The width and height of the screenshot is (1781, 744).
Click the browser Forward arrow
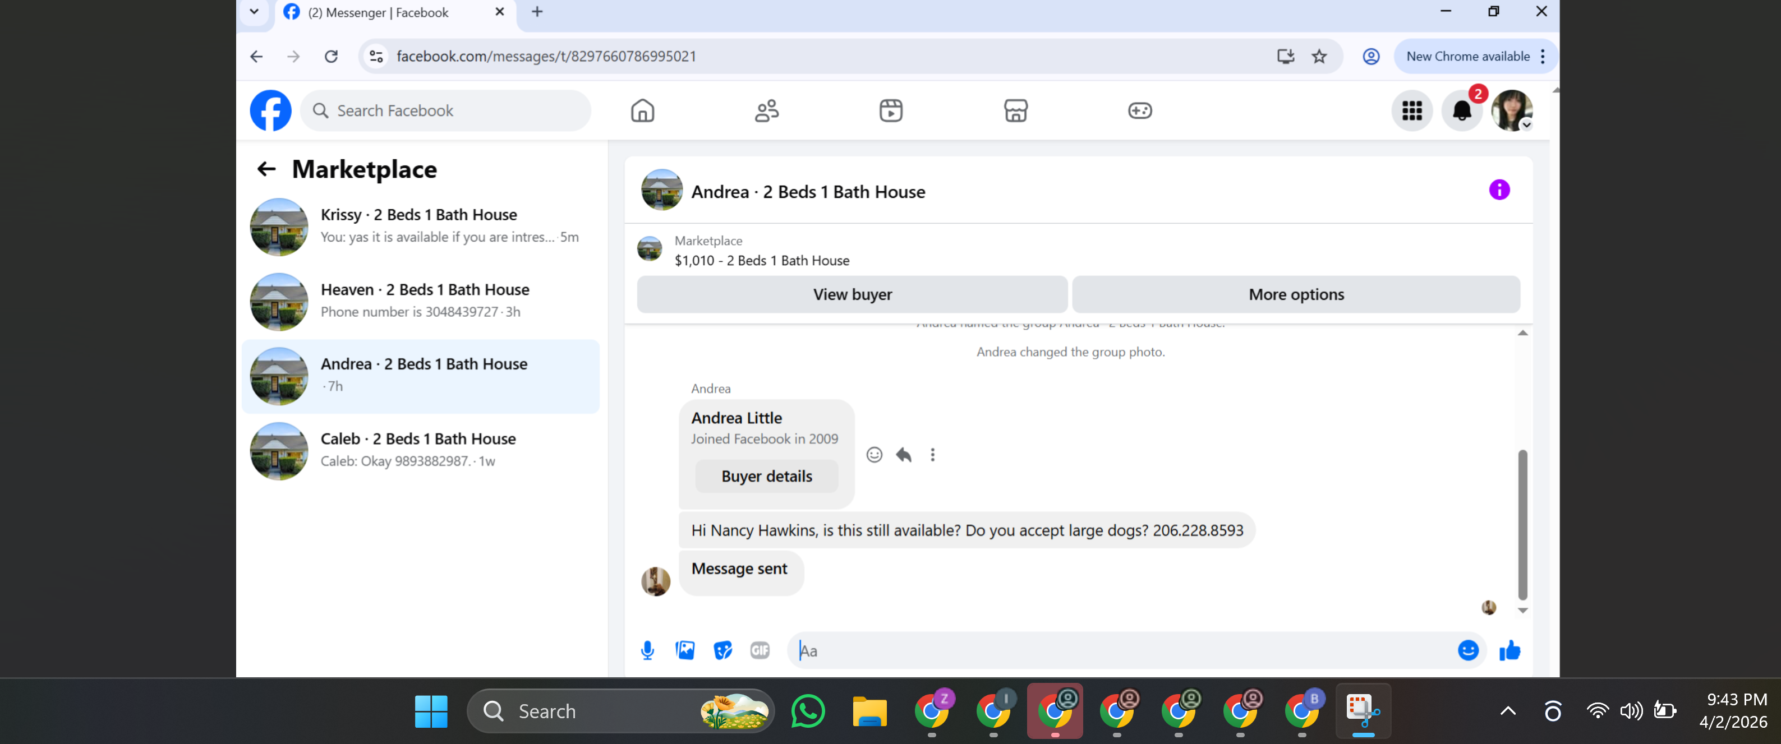tap(294, 57)
